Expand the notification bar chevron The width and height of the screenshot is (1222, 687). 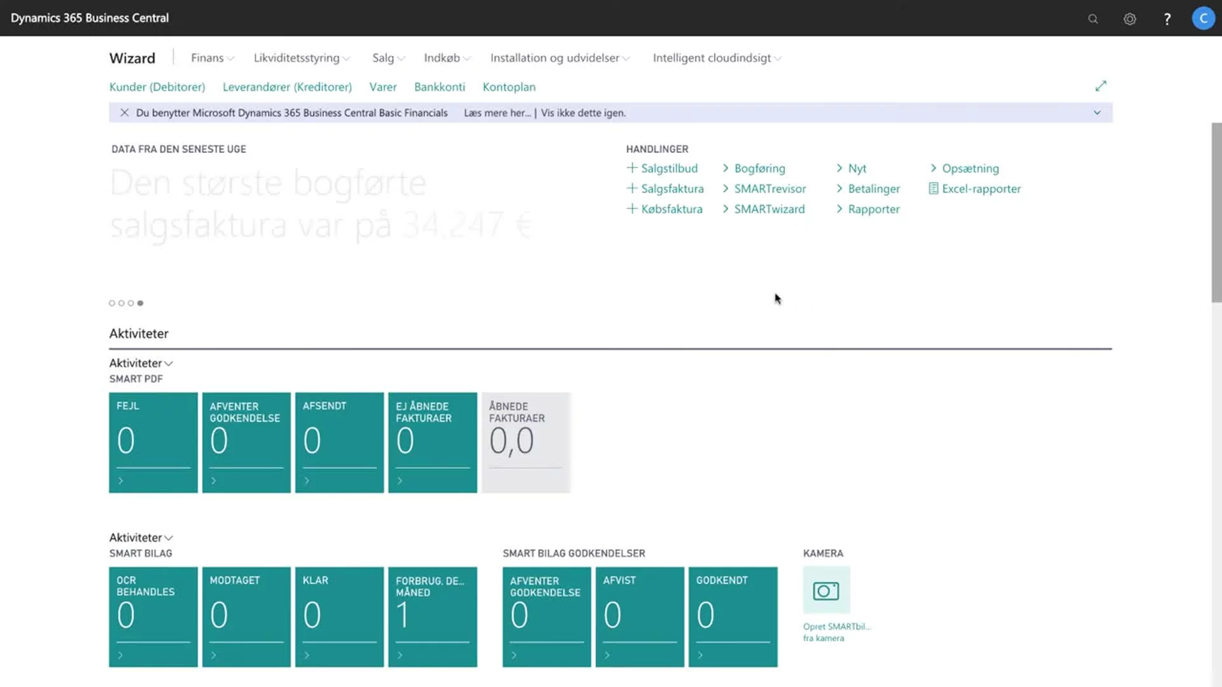(1097, 113)
